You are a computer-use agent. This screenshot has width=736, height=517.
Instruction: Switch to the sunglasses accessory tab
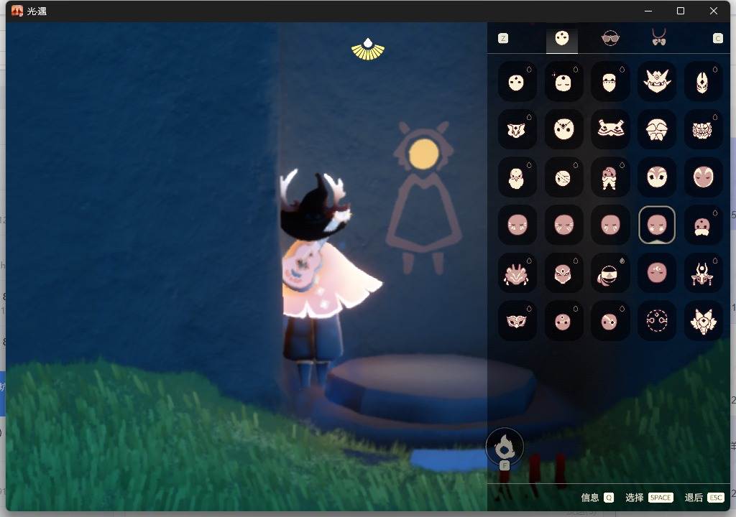point(610,38)
